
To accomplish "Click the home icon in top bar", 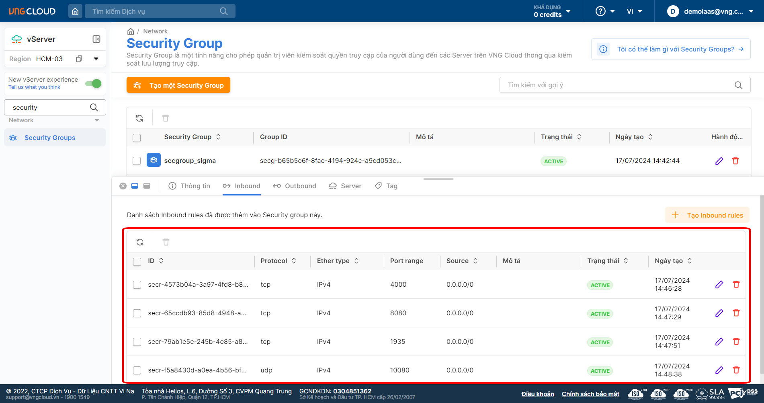I will pyautogui.click(x=75, y=11).
